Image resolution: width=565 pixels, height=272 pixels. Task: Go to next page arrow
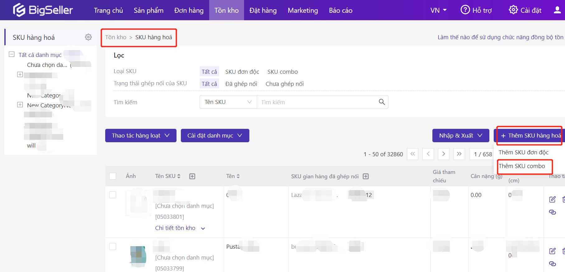tap(444, 154)
